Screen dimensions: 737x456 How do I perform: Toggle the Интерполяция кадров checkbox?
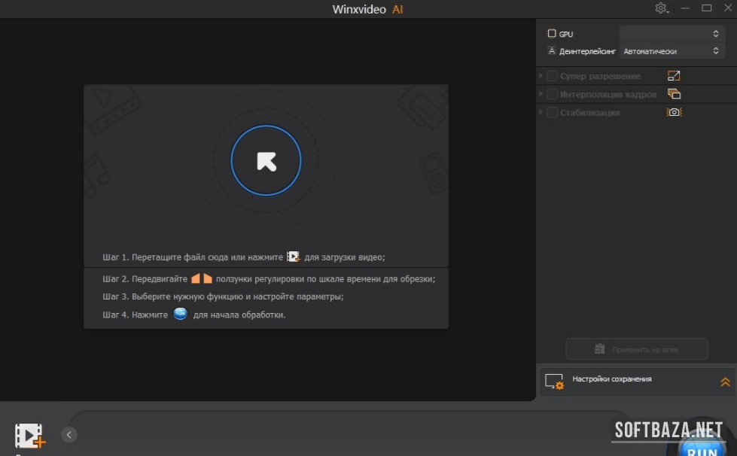coord(552,94)
